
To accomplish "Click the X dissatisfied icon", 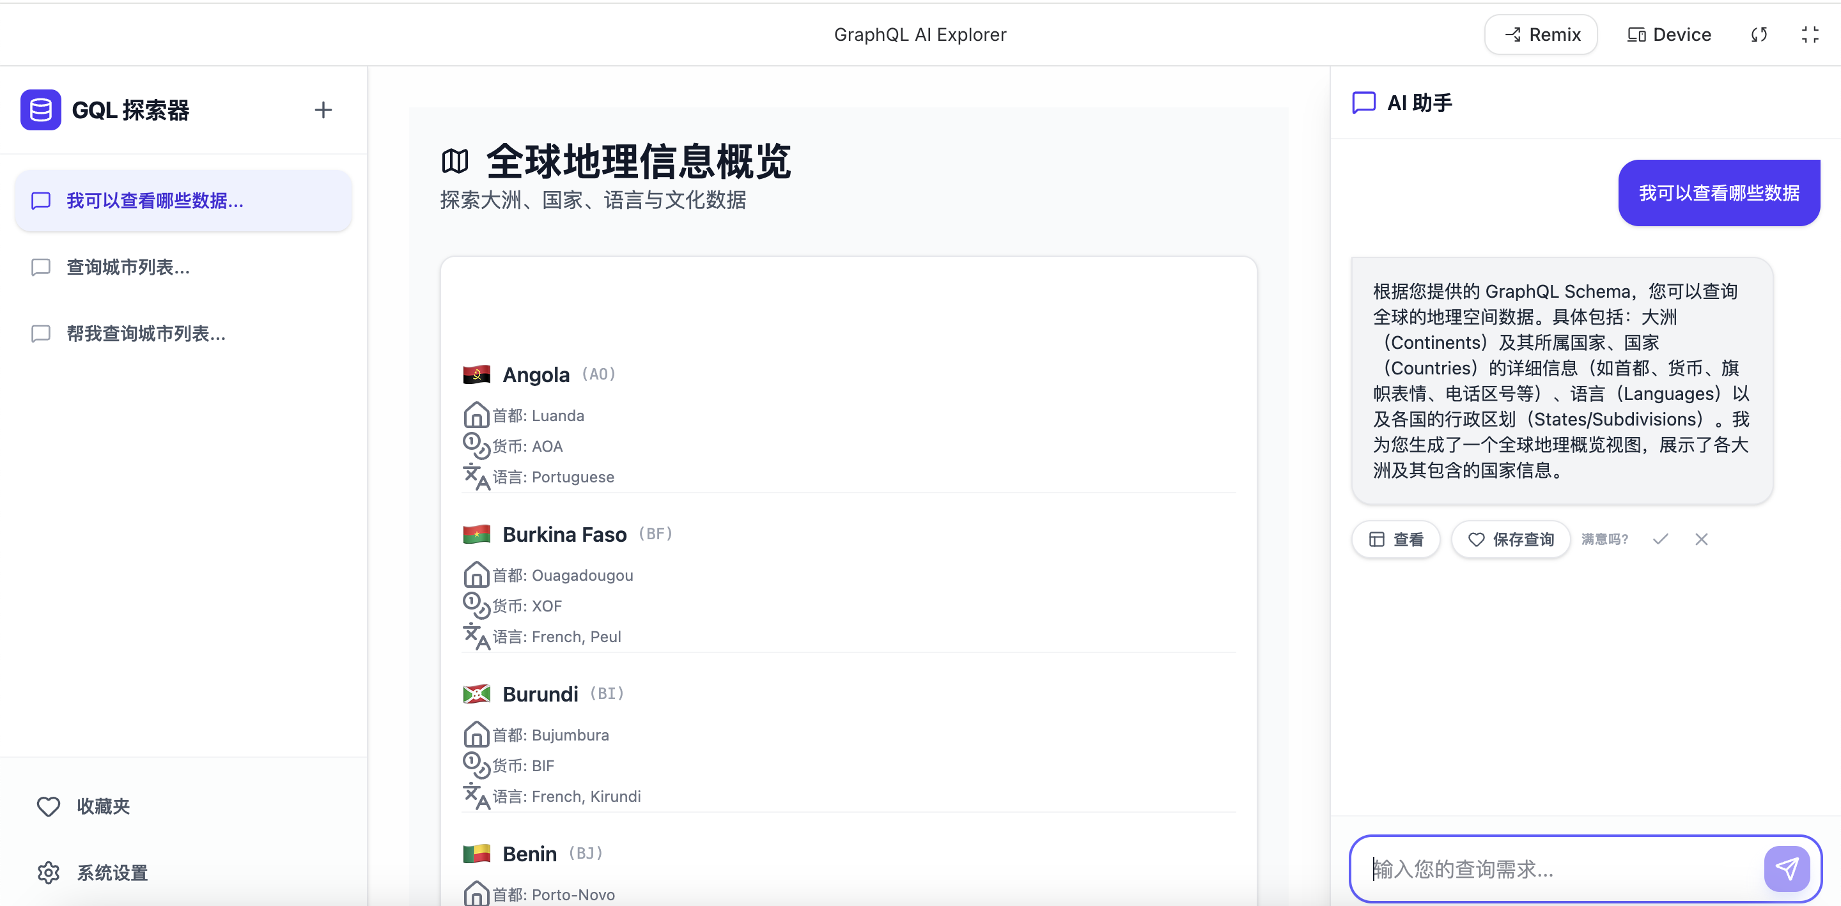I will point(1701,539).
